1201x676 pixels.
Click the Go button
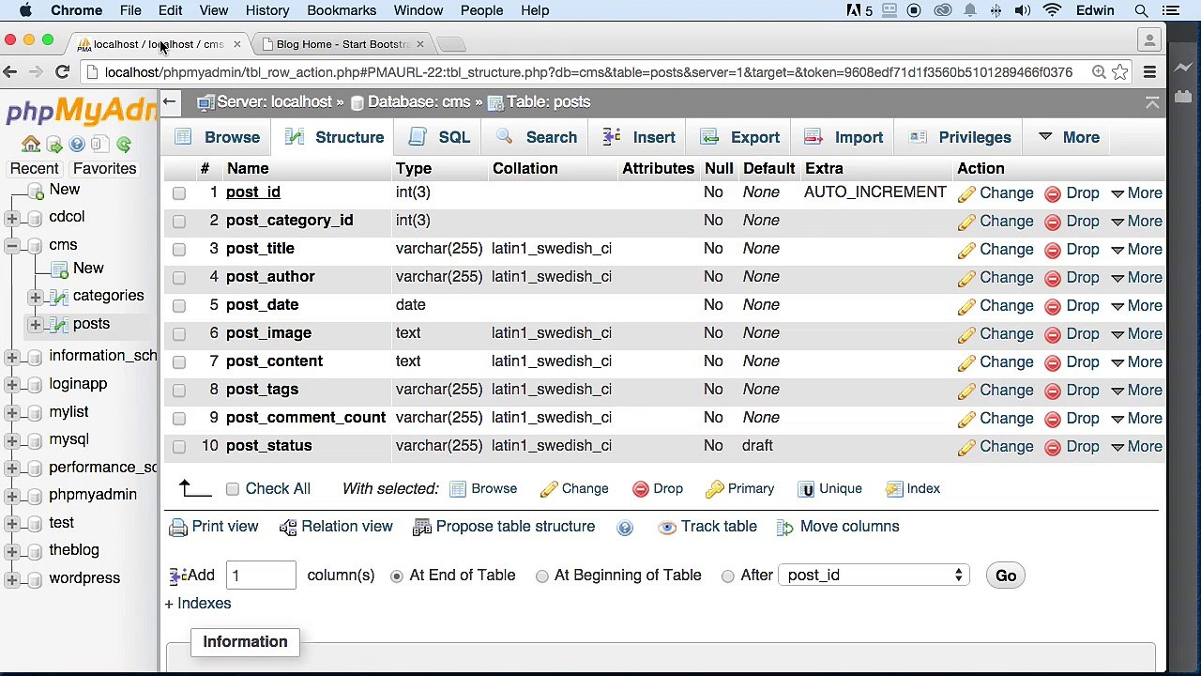(x=1006, y=576)
